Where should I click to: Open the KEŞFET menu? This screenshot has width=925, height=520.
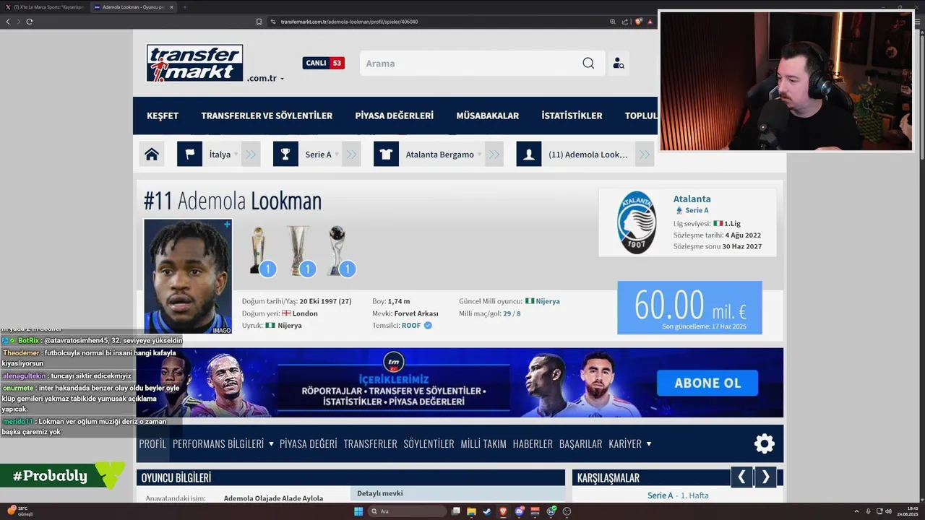pos(163,116)
